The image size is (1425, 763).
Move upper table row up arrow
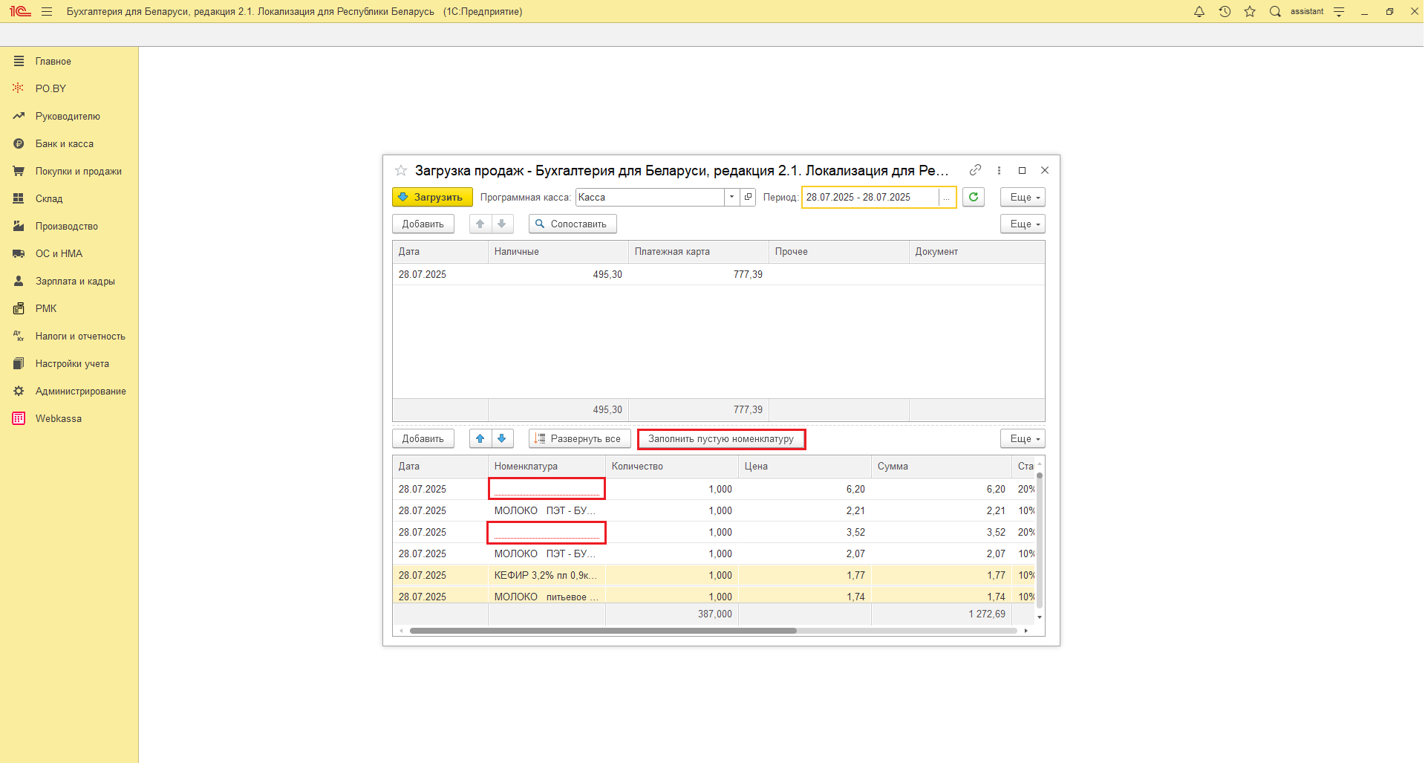tap(480, 224)
